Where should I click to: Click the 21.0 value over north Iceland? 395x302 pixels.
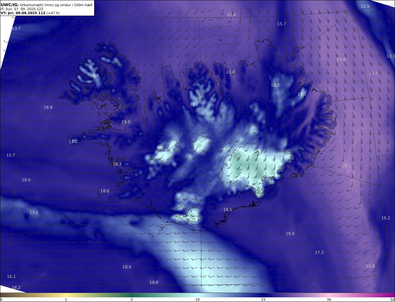[x=230, y=72]
